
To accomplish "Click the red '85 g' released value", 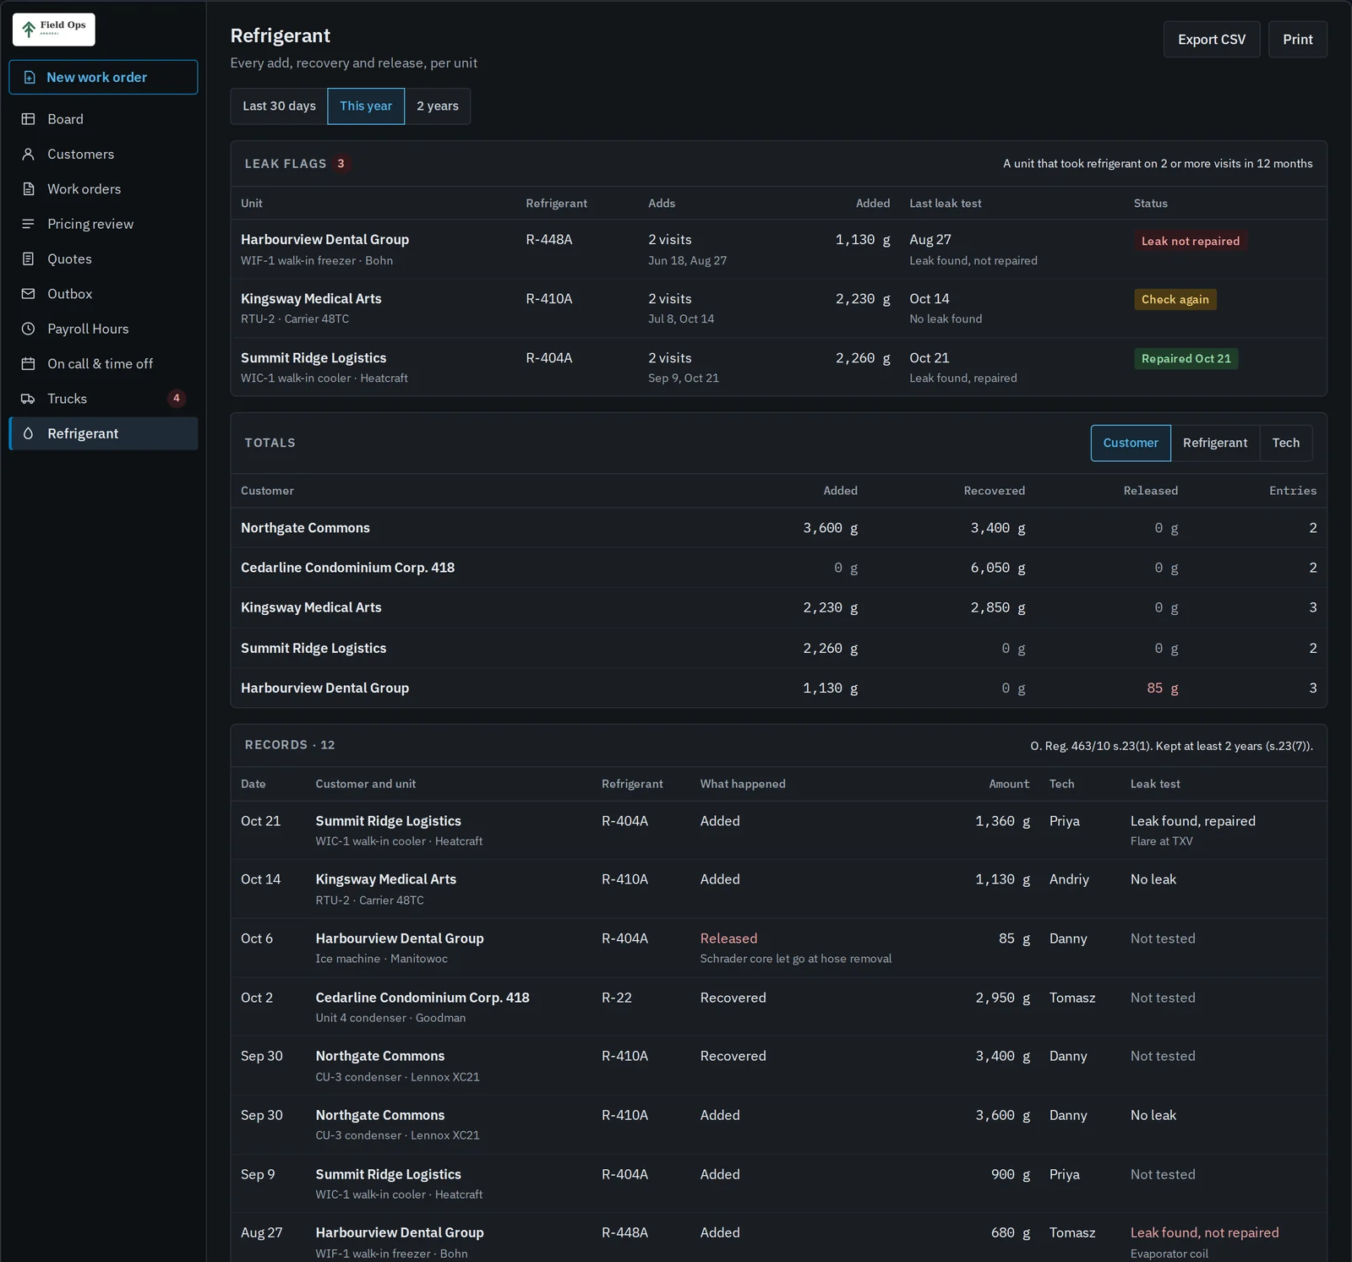I will click(x=1163, y=688).
